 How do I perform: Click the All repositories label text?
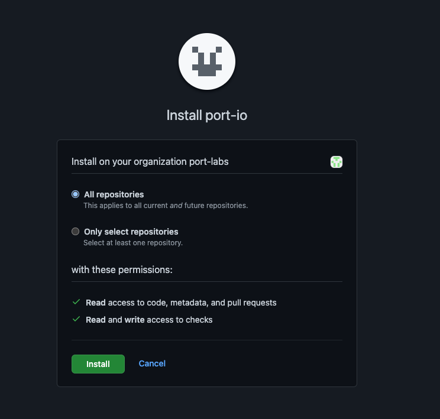pos(114,194)
